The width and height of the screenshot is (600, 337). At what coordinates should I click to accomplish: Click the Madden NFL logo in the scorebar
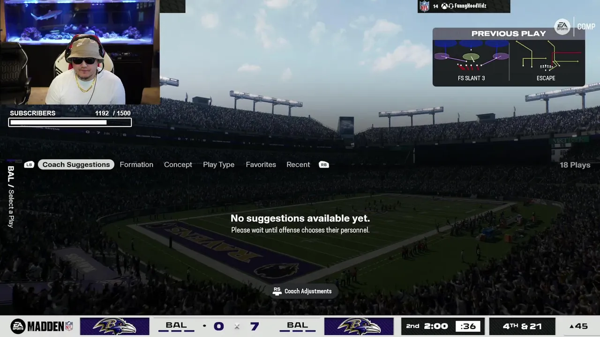42,326
